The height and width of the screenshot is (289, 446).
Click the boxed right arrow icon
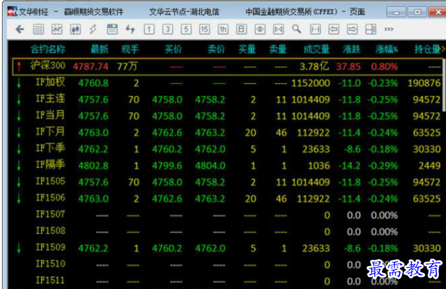(352, 29)
